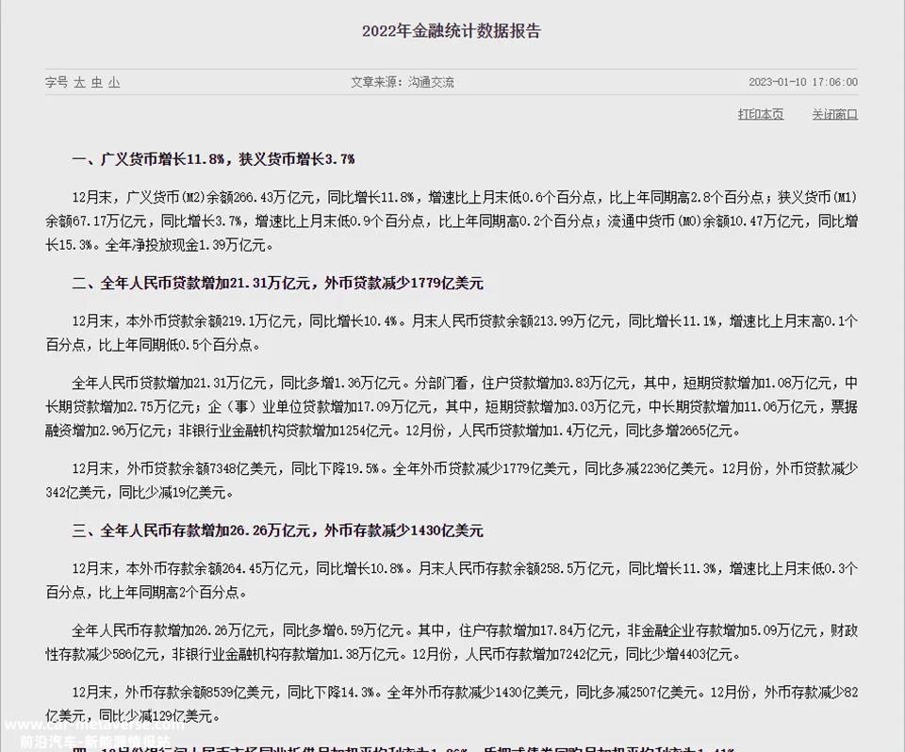Click text 同比多增1.36万亿元

coord(340,384)
